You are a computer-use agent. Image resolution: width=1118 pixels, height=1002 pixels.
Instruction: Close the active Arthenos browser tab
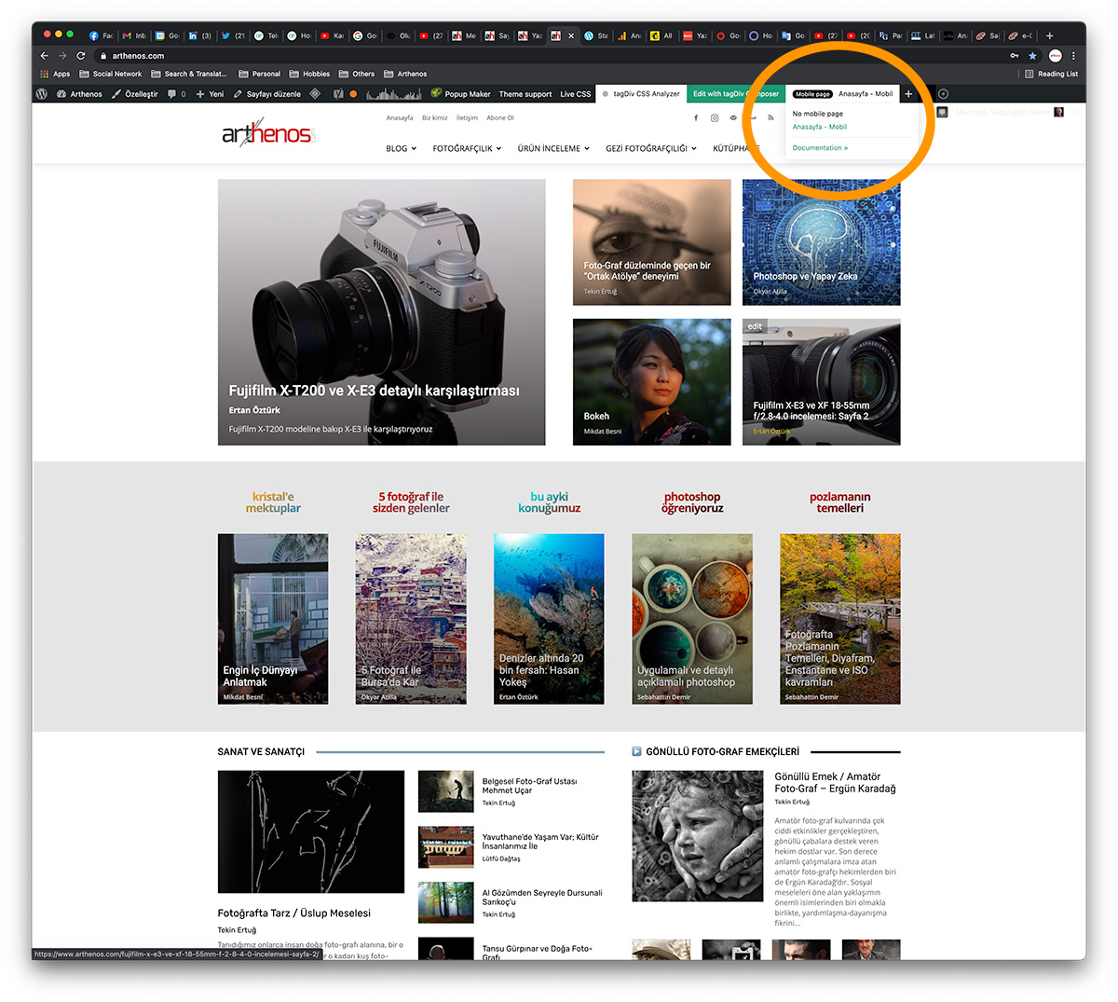[x=571, y=35]
